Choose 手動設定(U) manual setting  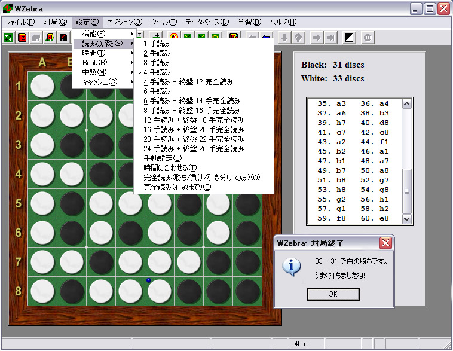click(x=204, y=158)
